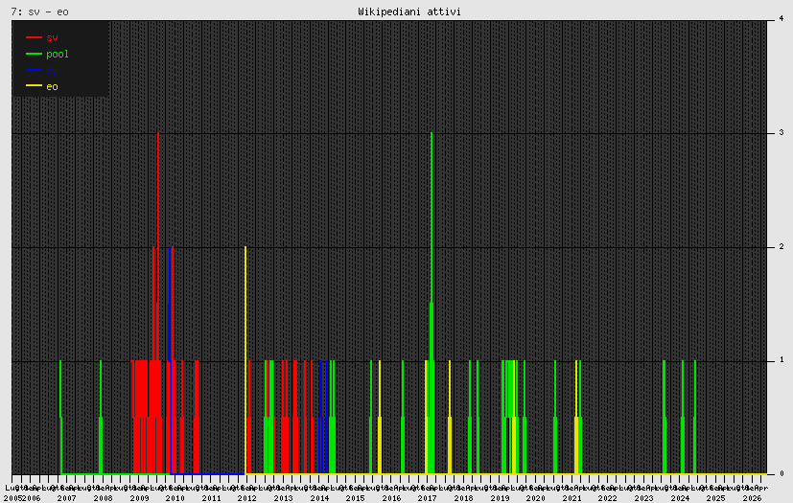Viewport: 793px width, 503px height.
Task: Click the 2012 year label
Action: [247, 498]
